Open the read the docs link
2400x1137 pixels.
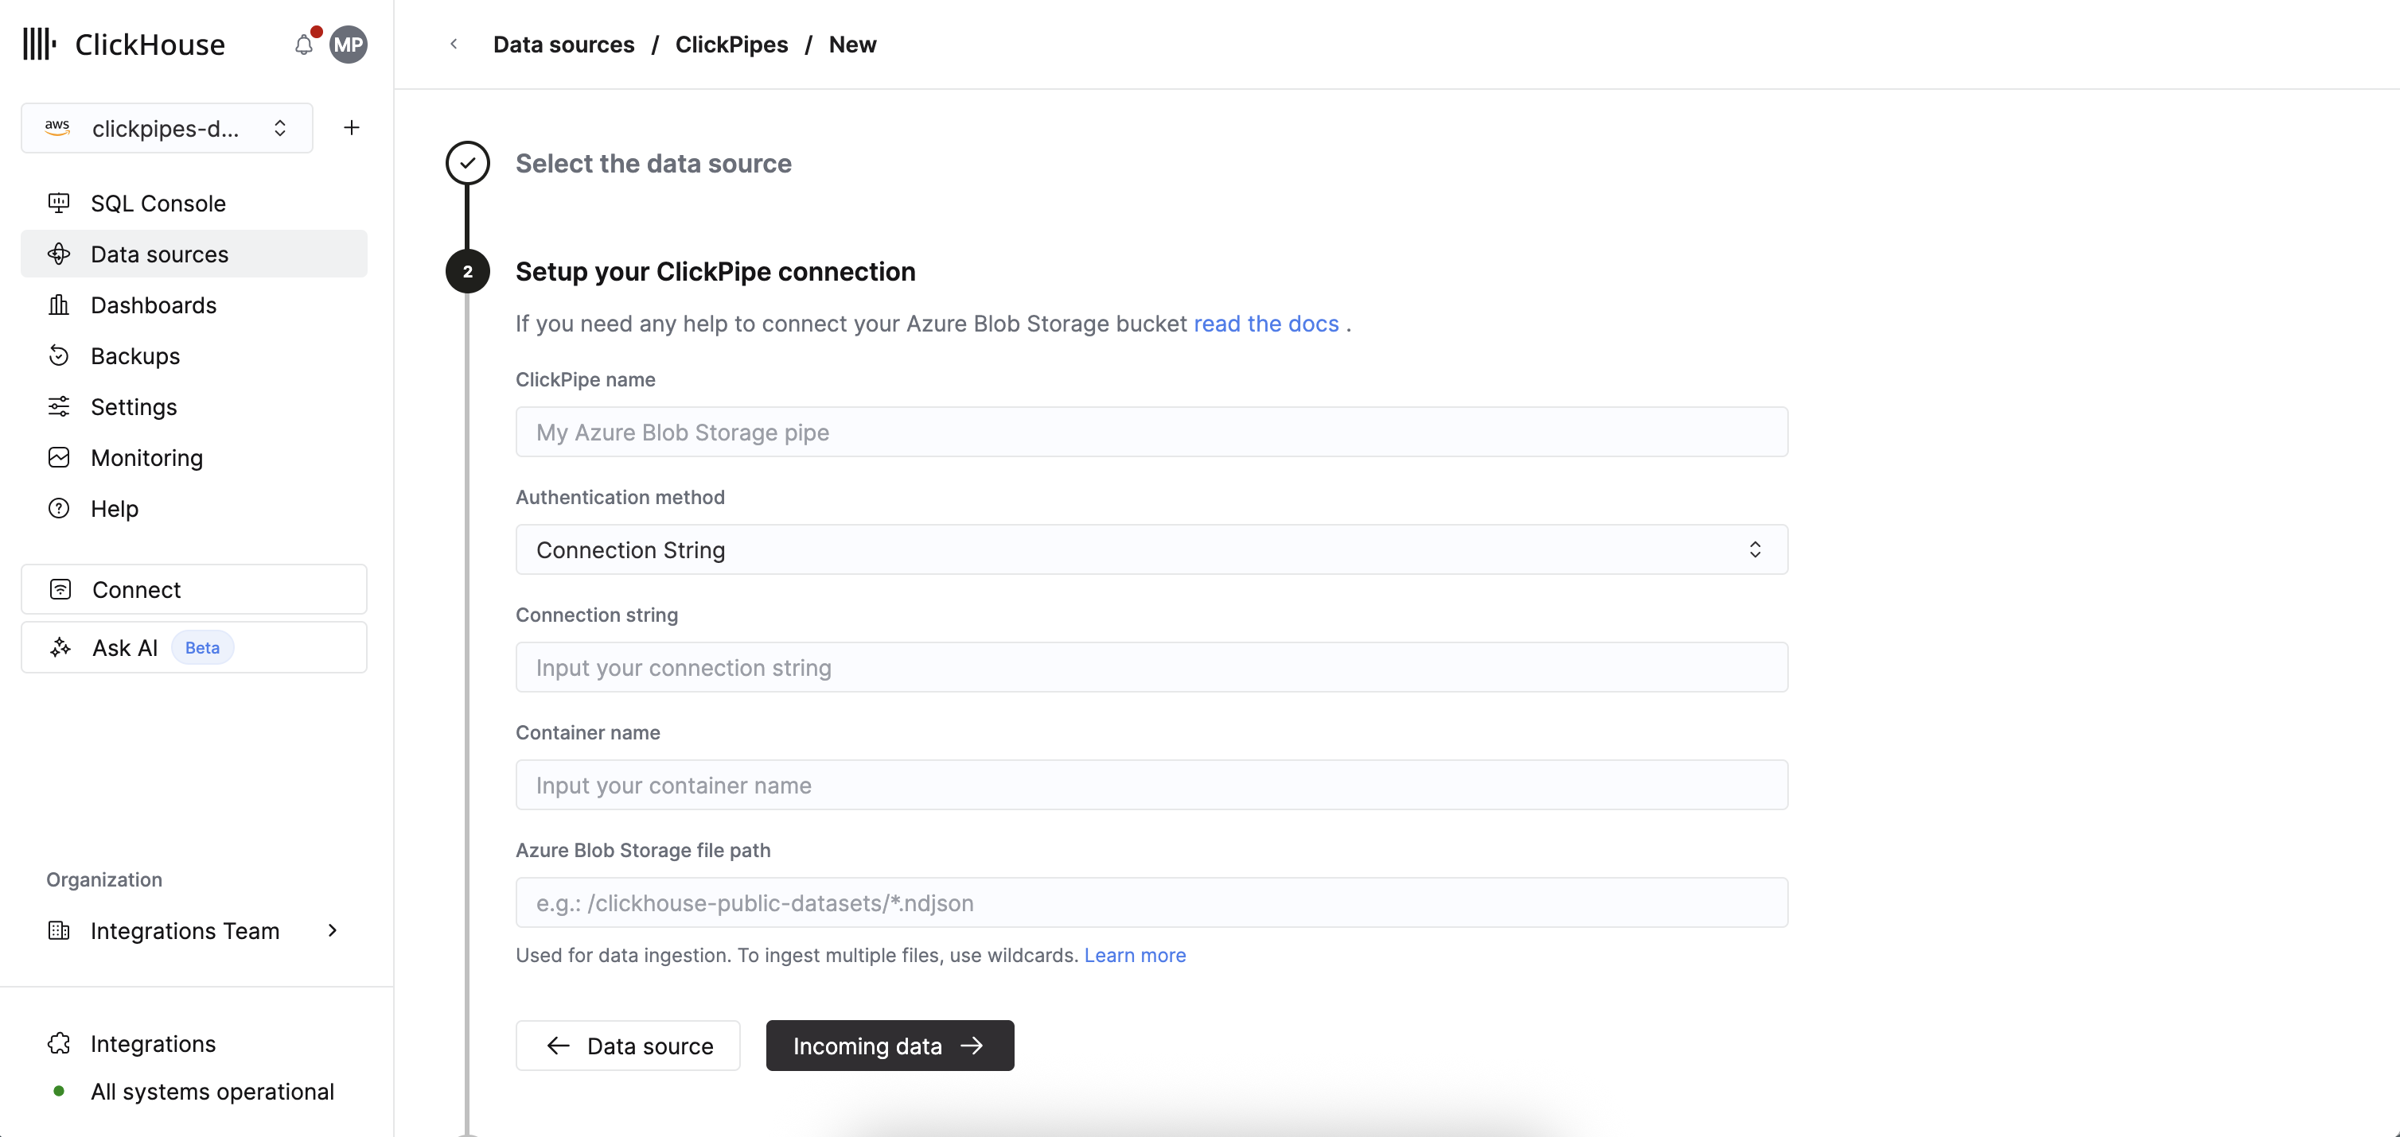[x=1265, y=323]
